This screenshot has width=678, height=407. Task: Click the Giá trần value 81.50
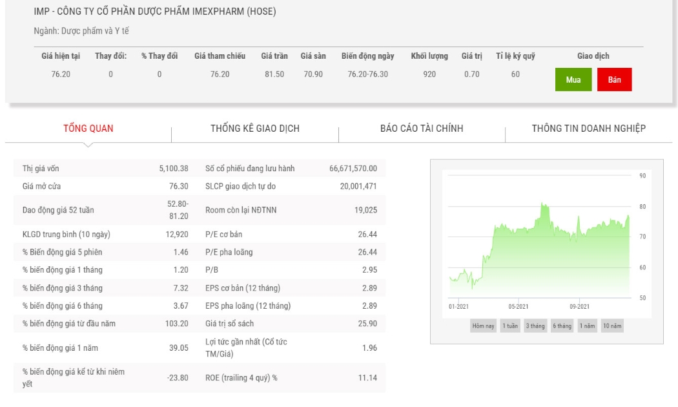pos(274,74)
